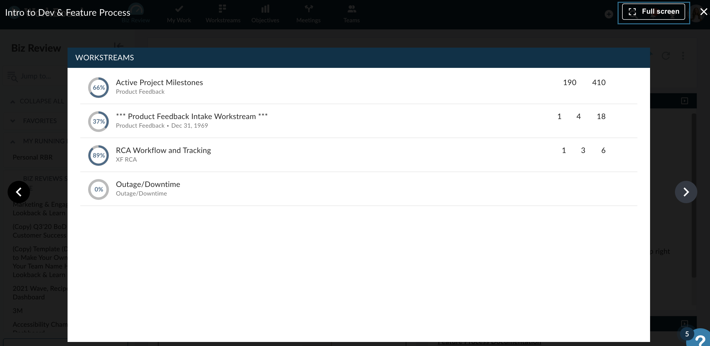The height and width of the screenshot is (346, 710).
Task: Open the three-dot more options menu
Action: click(x=683, y=56)
